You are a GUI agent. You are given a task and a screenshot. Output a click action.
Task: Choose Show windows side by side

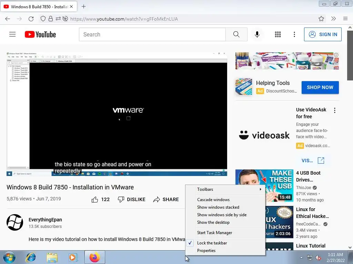[x=225, y=215]
